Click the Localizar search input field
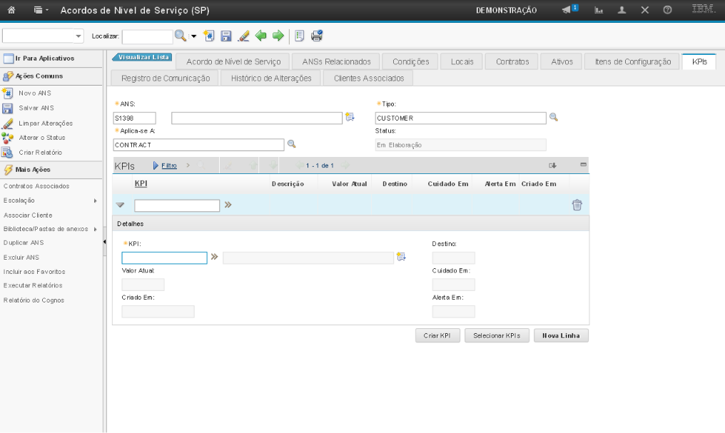The height and width of the screenshot is (433, 725). point(147,36)
